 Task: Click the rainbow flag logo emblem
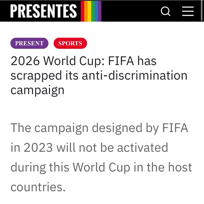point(91,11)
